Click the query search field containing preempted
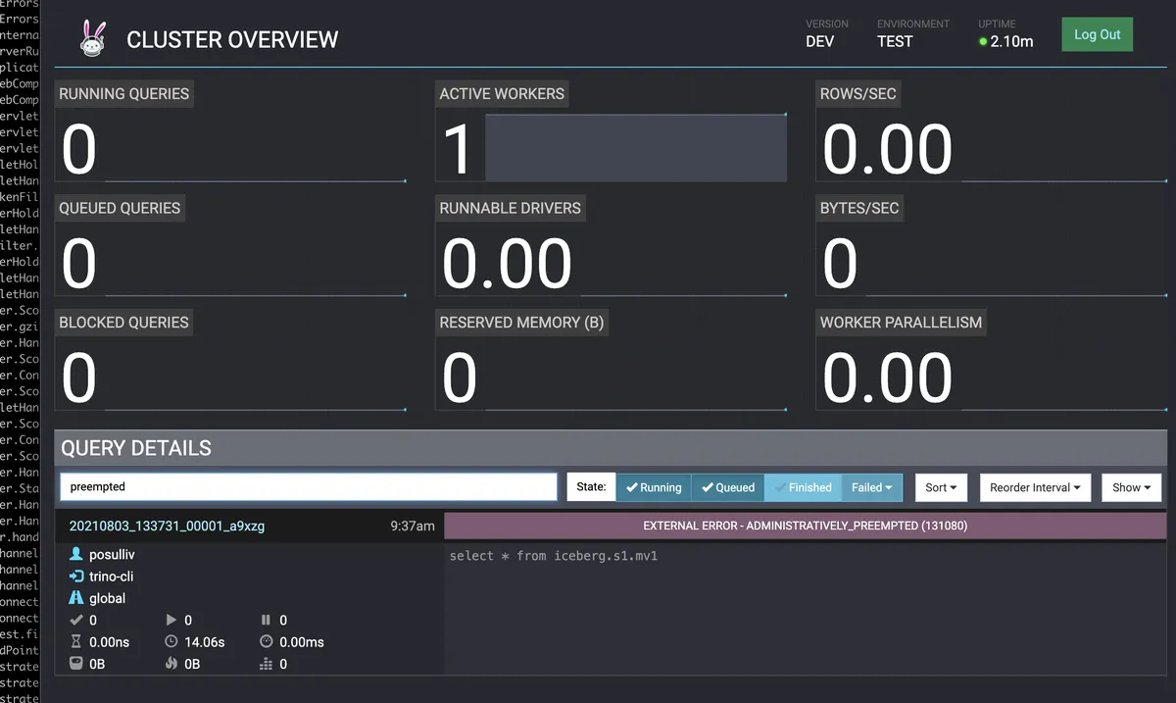The image size is (1176, 703). click(309, 487)
